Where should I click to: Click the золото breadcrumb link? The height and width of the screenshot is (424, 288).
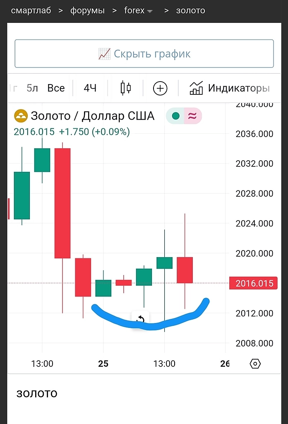(190, 10)
